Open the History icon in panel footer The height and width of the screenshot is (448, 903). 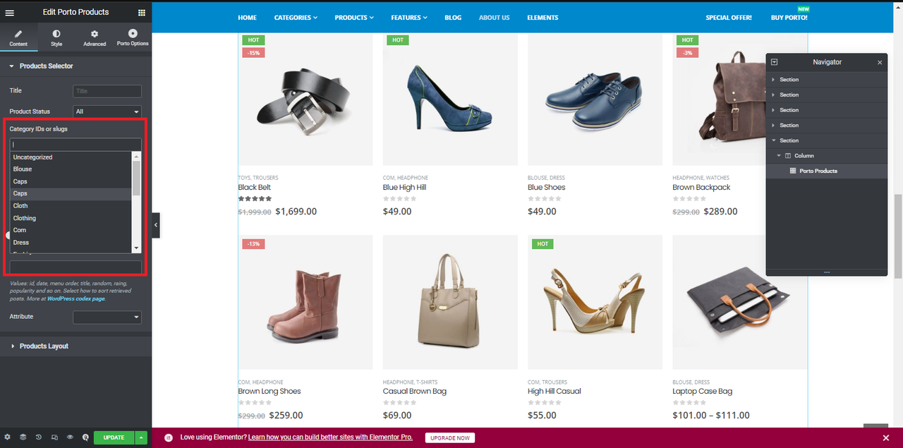point(38,437)
